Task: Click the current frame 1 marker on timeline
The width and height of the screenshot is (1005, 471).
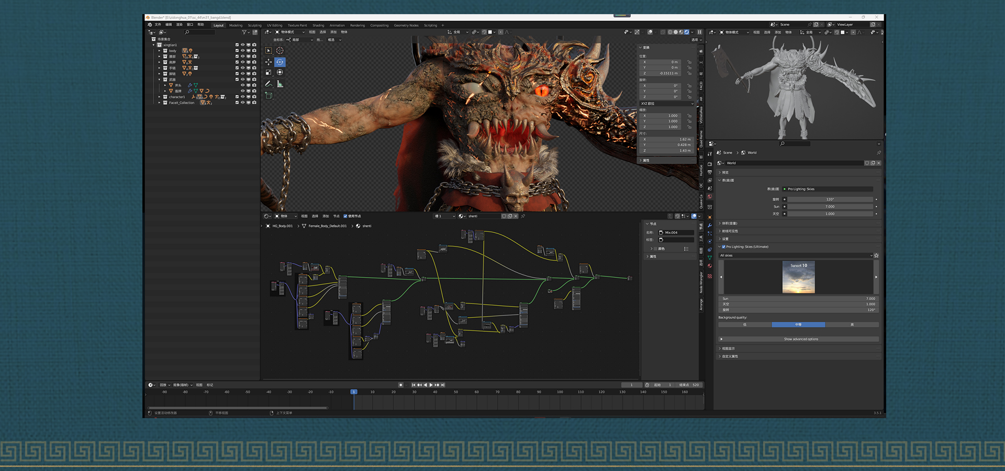Action: click(x=354, y=392)
